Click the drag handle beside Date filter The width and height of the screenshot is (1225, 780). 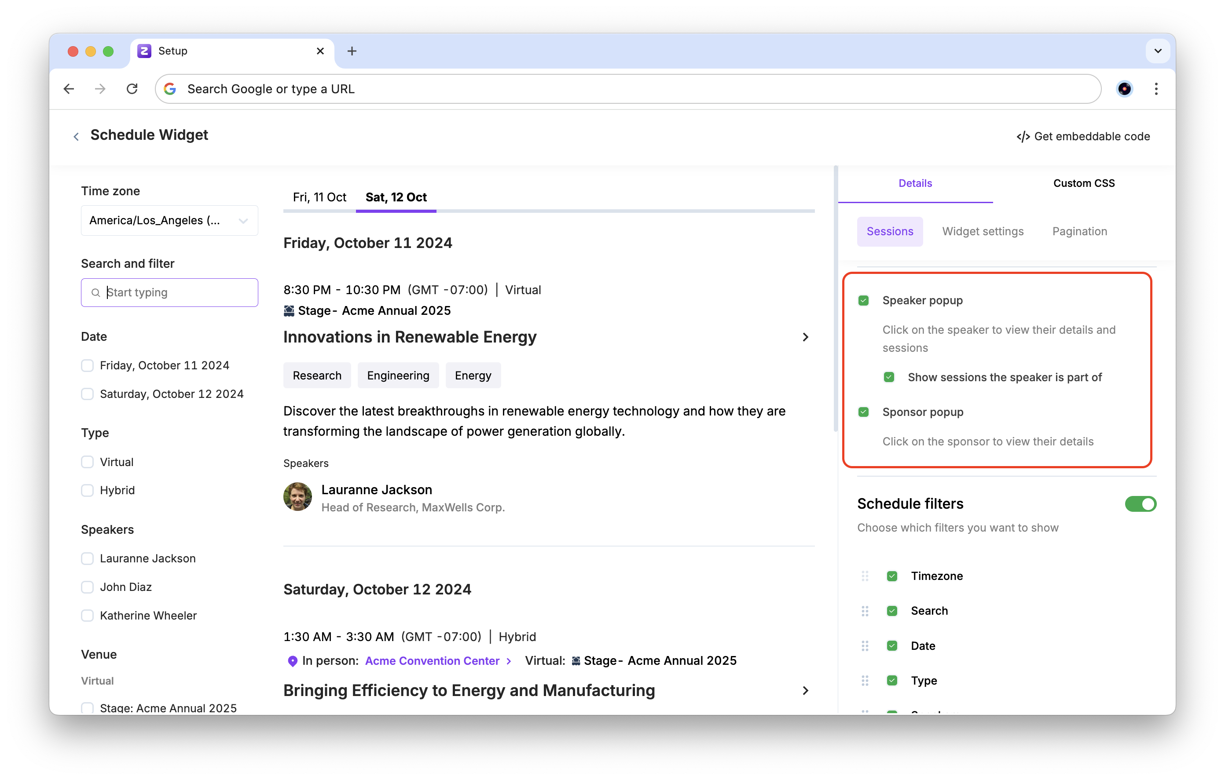point(865,646)
